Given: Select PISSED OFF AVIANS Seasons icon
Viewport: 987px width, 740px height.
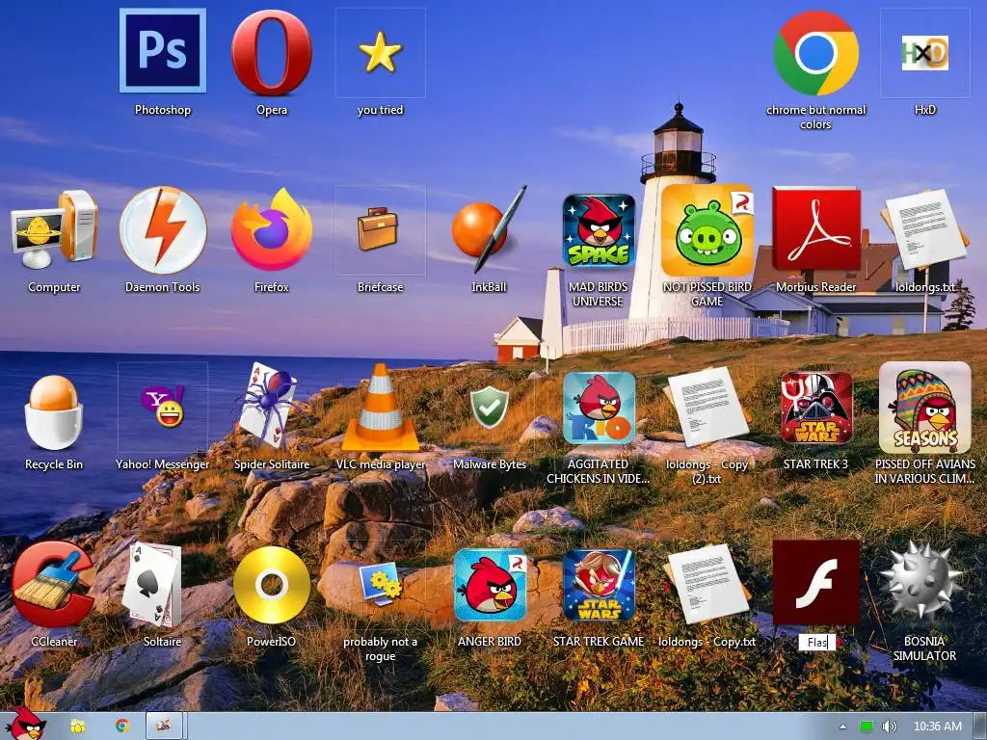Looking at the screenshot, I should point(924,408).
